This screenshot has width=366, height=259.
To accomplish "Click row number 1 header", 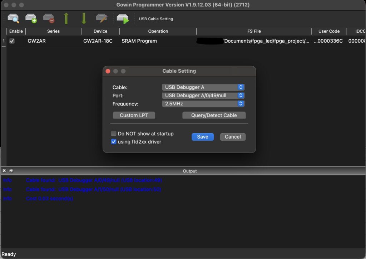I will pos(4,41).
